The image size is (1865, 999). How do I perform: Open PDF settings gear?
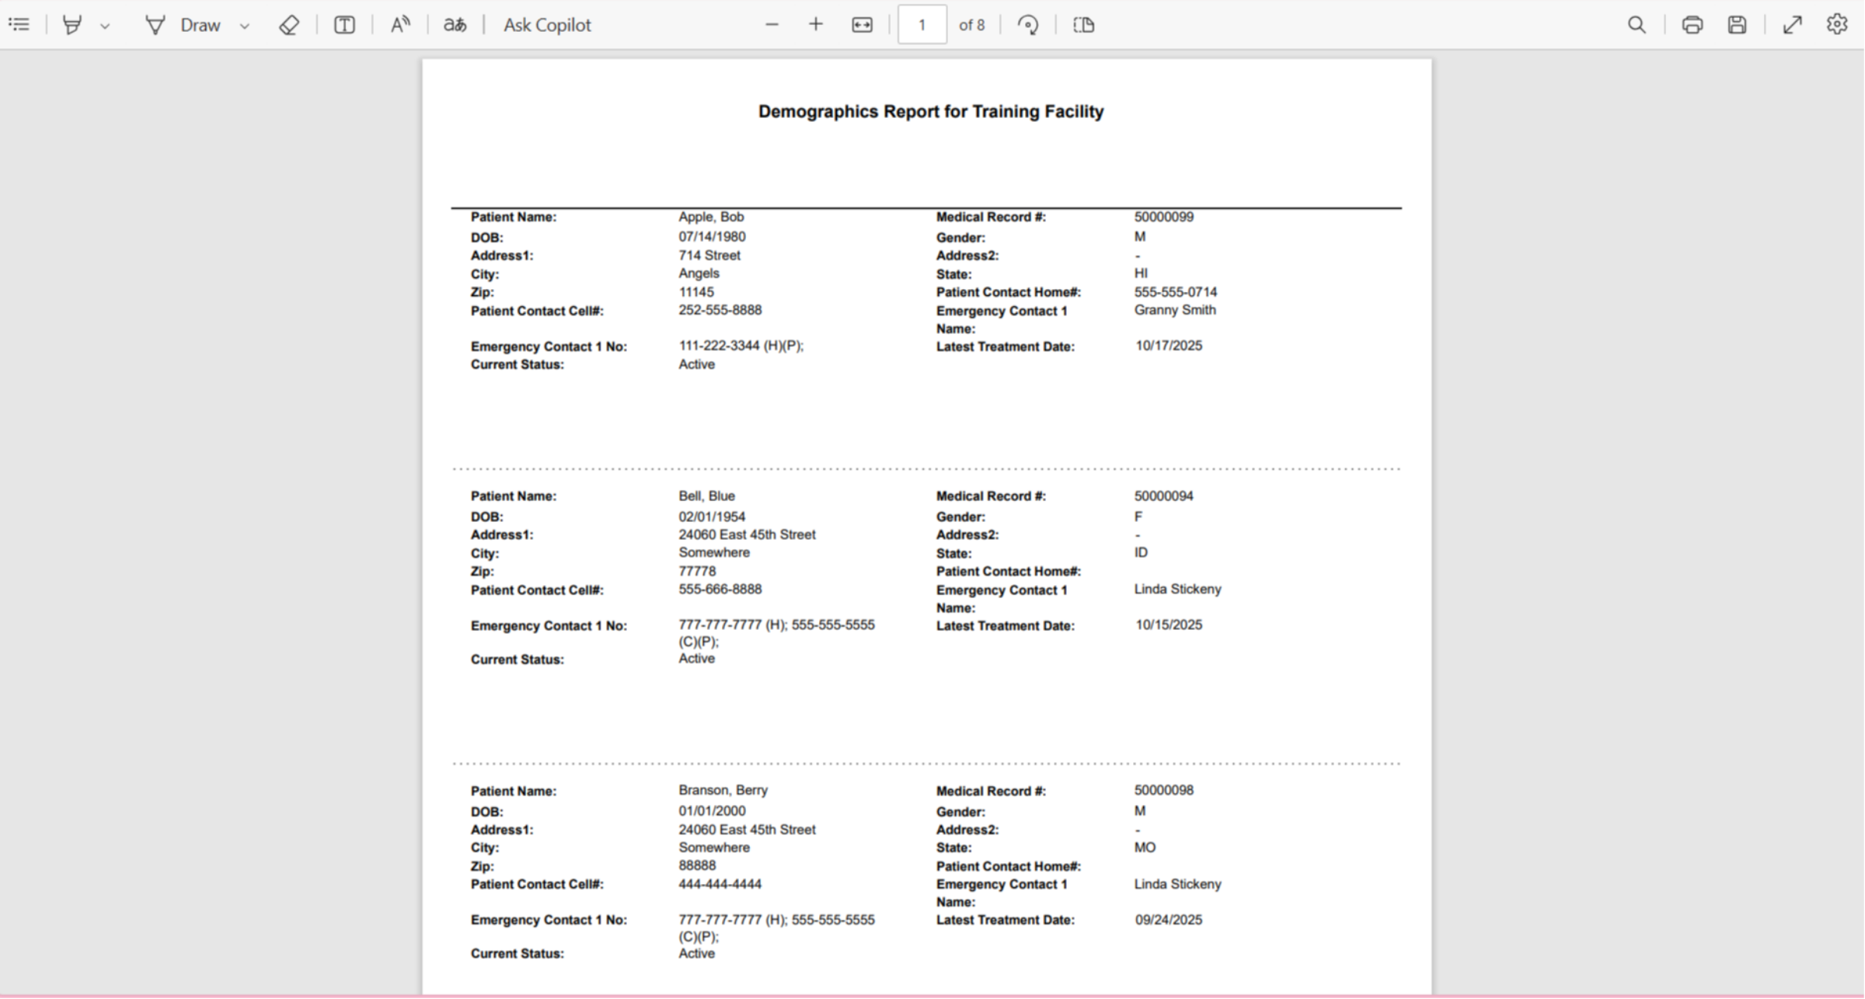point(1837,24)
